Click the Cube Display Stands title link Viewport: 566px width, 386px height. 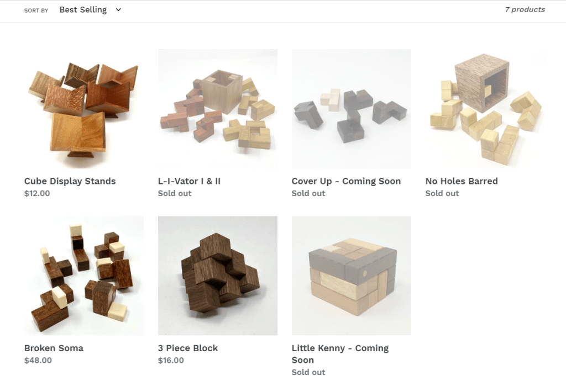click(70, 181)
